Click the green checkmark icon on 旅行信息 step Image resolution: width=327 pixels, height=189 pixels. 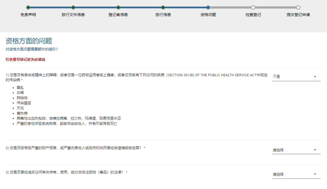point(163,7)
